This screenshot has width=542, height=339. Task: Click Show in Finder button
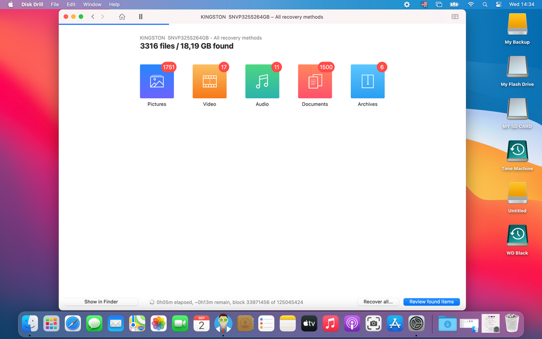[101, 302]
